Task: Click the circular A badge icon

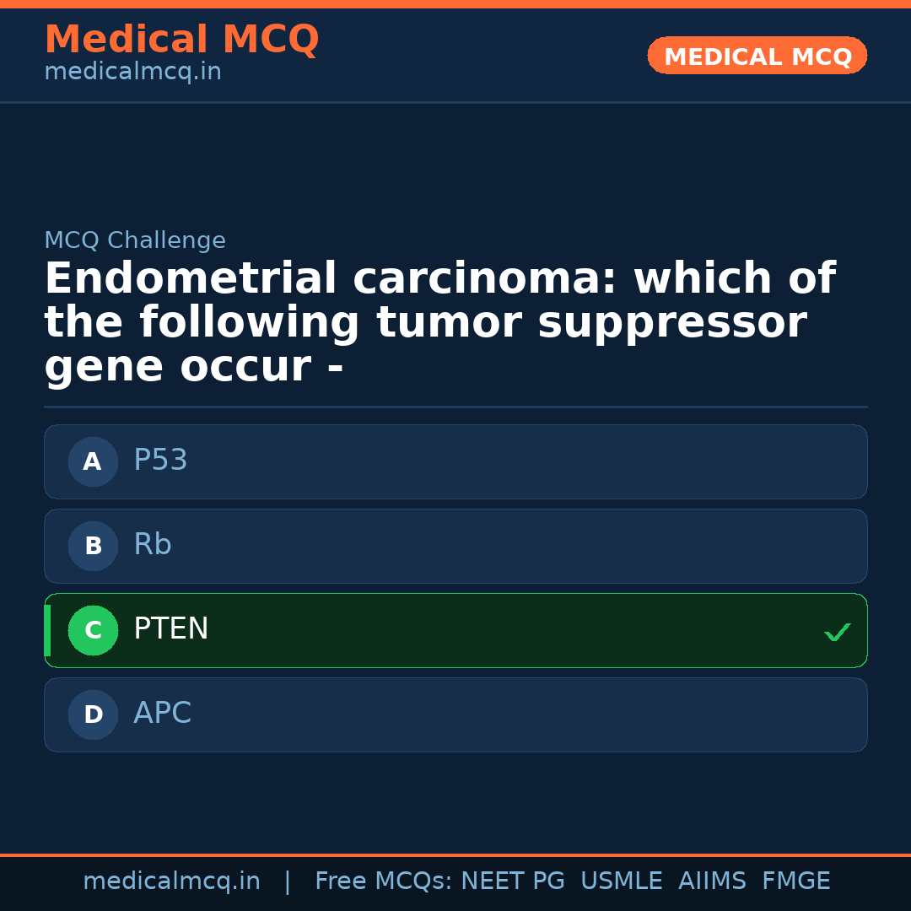Action: pos(93,461)
